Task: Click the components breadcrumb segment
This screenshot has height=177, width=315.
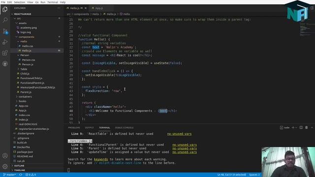Action: pos(81,14)
